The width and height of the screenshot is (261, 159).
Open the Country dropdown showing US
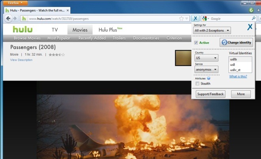206,58
